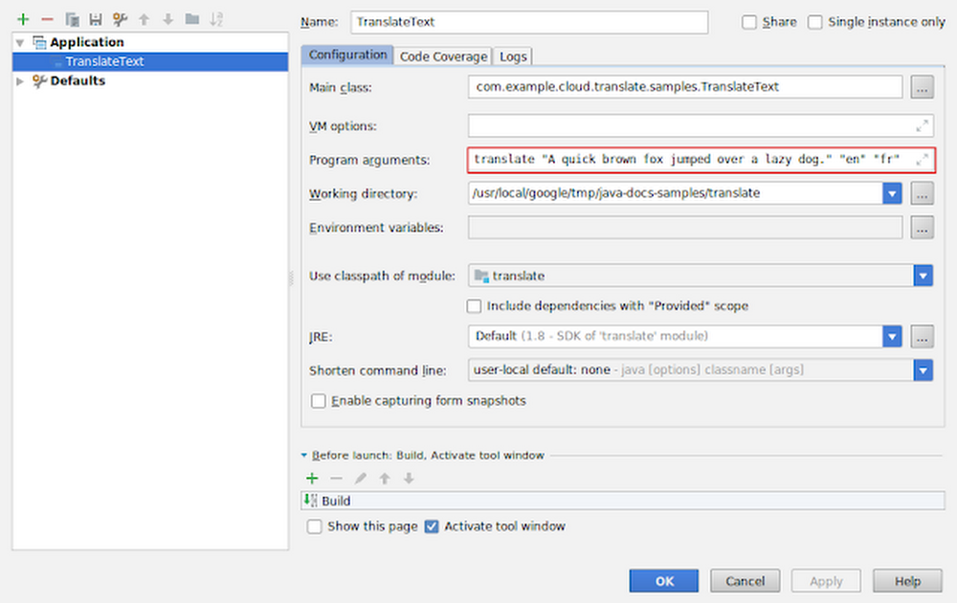Add a new run configuration
Viewport: 957px width, 603px height.
click(x=23, y=18)
